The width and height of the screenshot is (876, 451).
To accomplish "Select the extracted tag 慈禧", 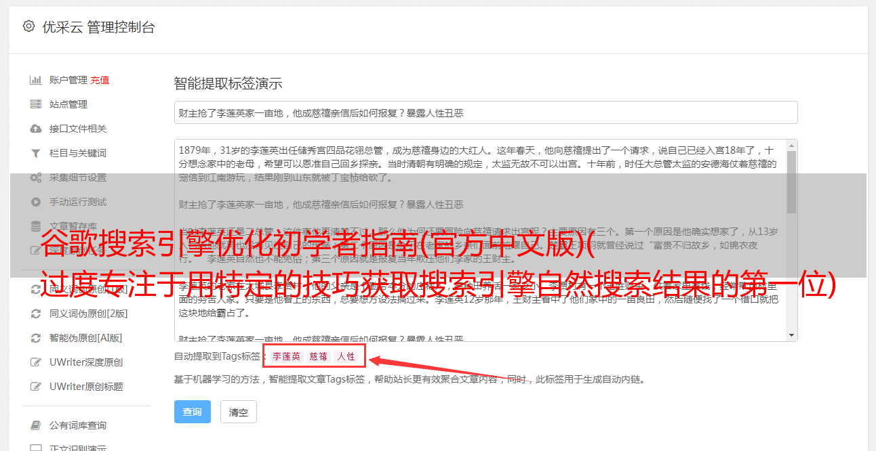I will coord(319,356).
